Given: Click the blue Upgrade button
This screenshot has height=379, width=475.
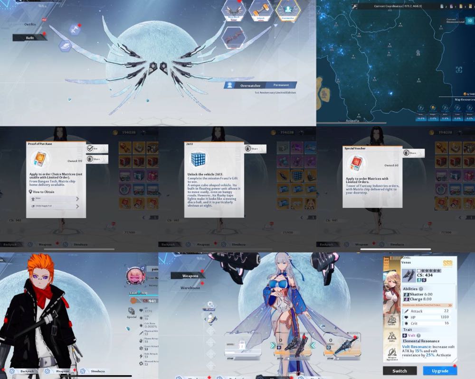Looking at the screenshot, I should click(x=440, y=371).
